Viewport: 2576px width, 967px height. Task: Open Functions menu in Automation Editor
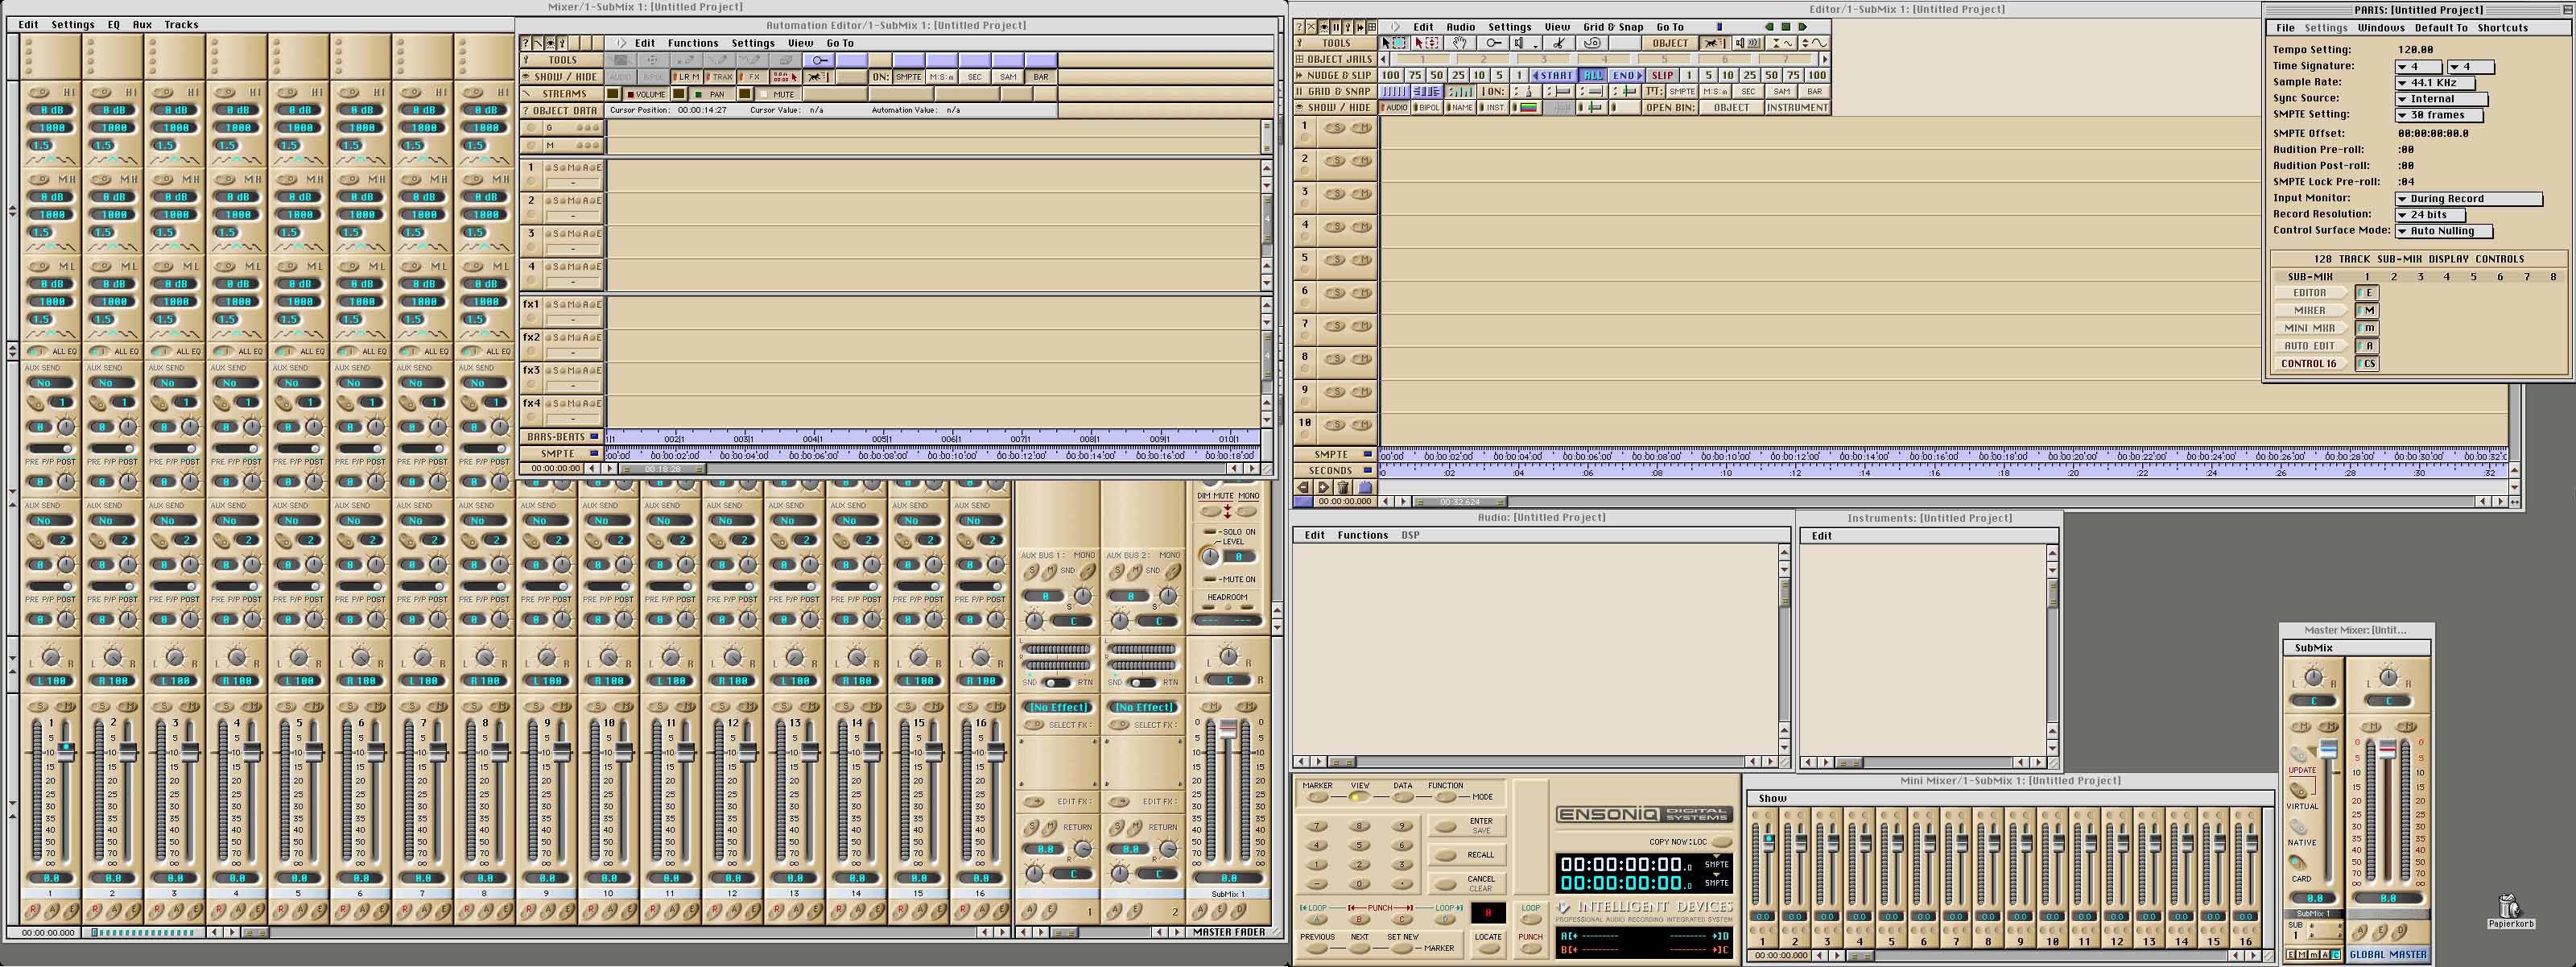point(693,43)
